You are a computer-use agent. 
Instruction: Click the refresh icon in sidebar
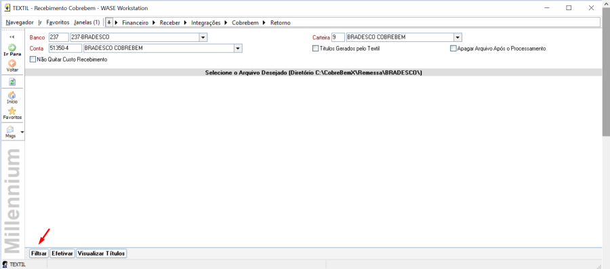pyautogui.click(x=12, y=82)
